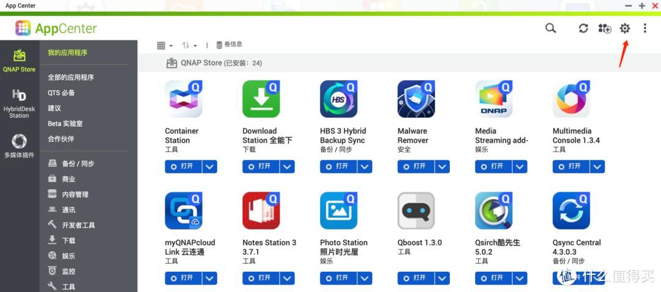This screenshot has width=661, height=292.
Task: Click the refresh icon in the header
Action: [583, 28]
